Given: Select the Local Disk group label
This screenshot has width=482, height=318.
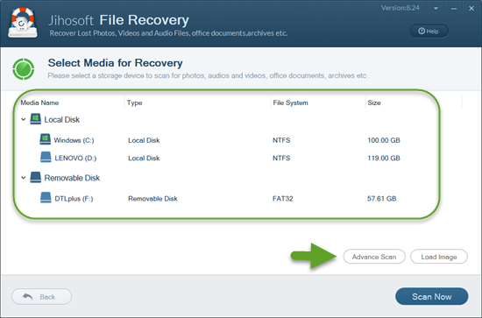Looking at the screenshot, I should coord(62,119).
